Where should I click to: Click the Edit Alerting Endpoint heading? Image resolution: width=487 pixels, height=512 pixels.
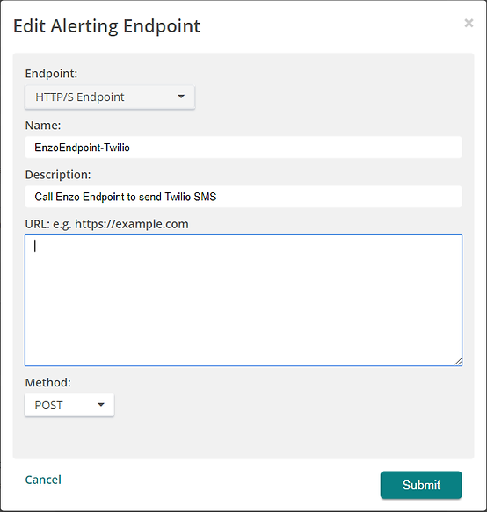(x=106, y=26)
